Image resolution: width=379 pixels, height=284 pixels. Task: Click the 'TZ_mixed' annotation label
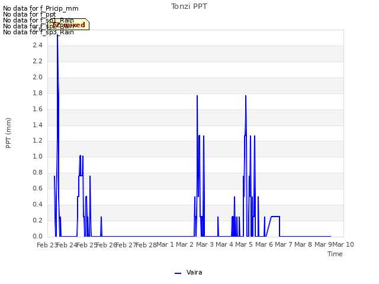coord(69,25)
